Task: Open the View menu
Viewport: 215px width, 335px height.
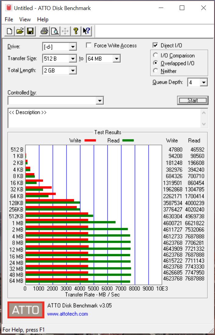Action: tap(25, 19)
